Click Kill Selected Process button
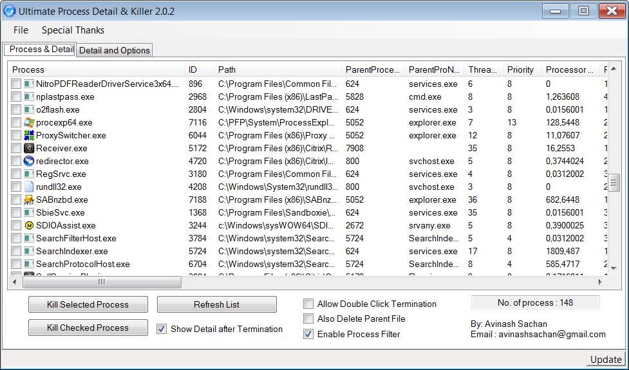 tap(88, 304)
